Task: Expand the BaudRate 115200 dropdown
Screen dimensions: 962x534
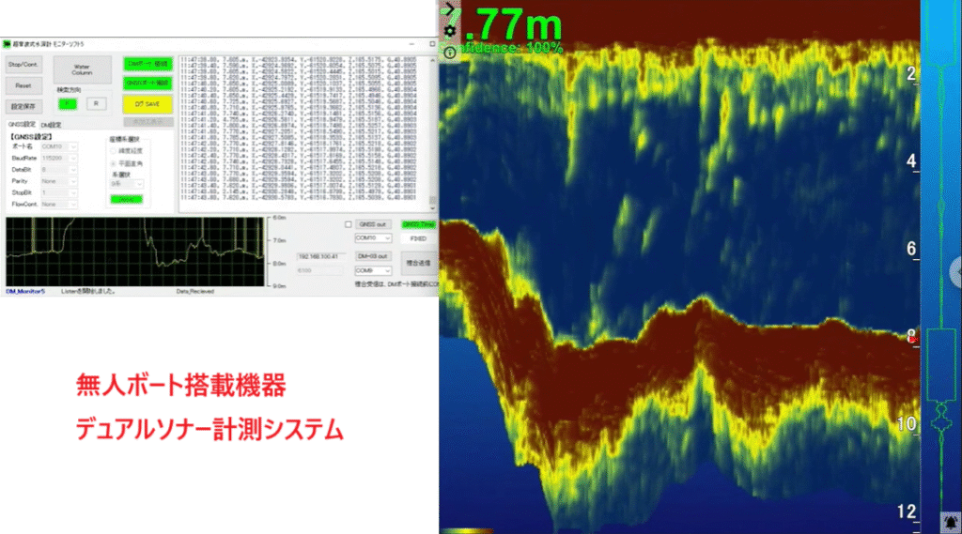Action: pos(60,159)
